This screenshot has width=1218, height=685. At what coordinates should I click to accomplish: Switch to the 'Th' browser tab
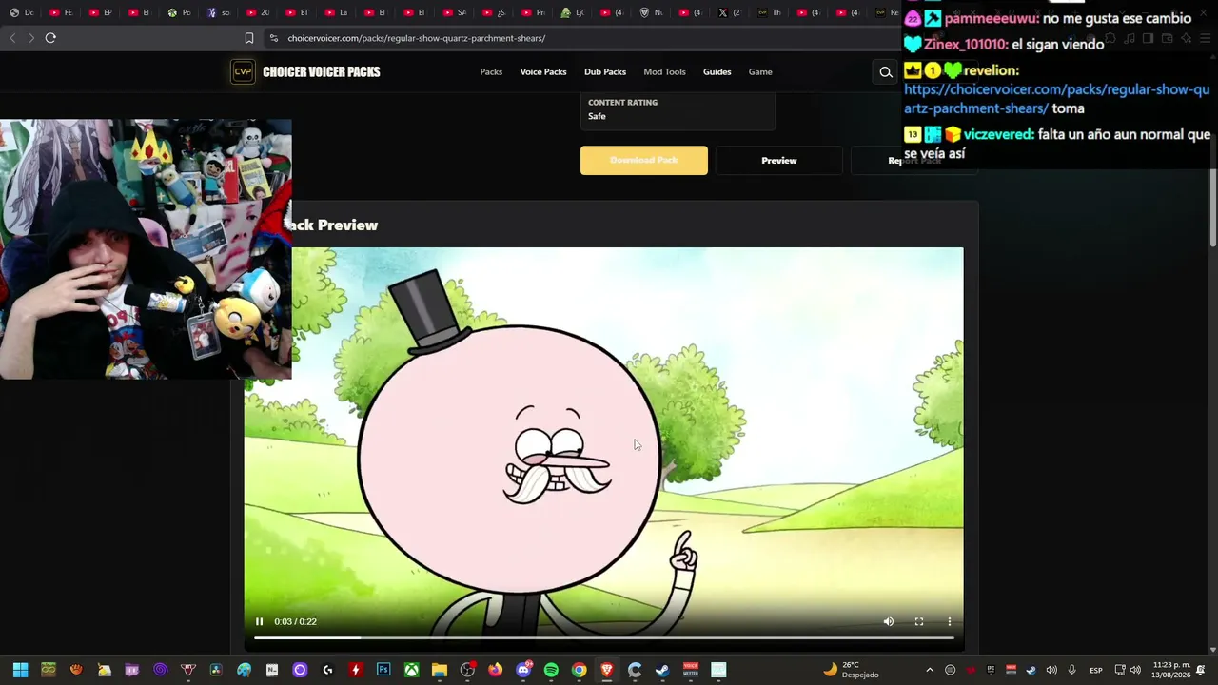pyautogui.click(x=770, y=12)
